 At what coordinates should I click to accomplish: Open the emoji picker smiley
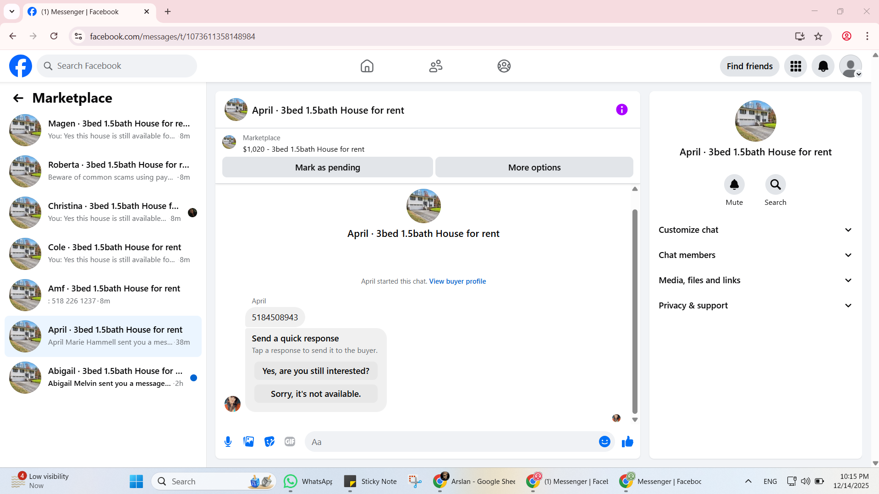604,442
